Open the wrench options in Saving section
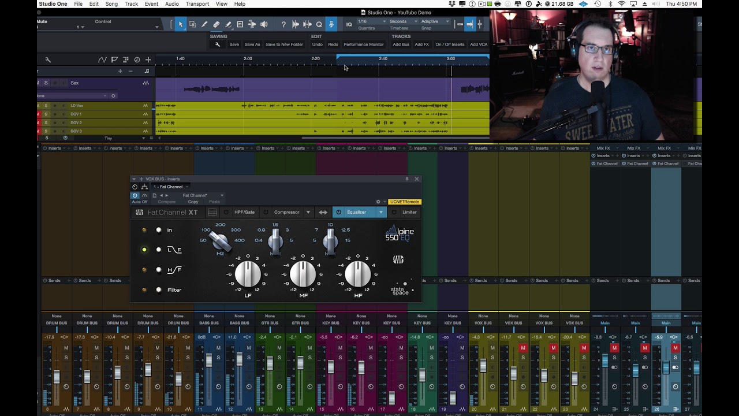739x416 pixels. click(218, 44)
